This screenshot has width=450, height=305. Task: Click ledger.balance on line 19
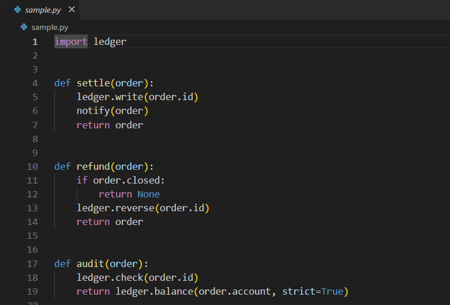(155, 291)
